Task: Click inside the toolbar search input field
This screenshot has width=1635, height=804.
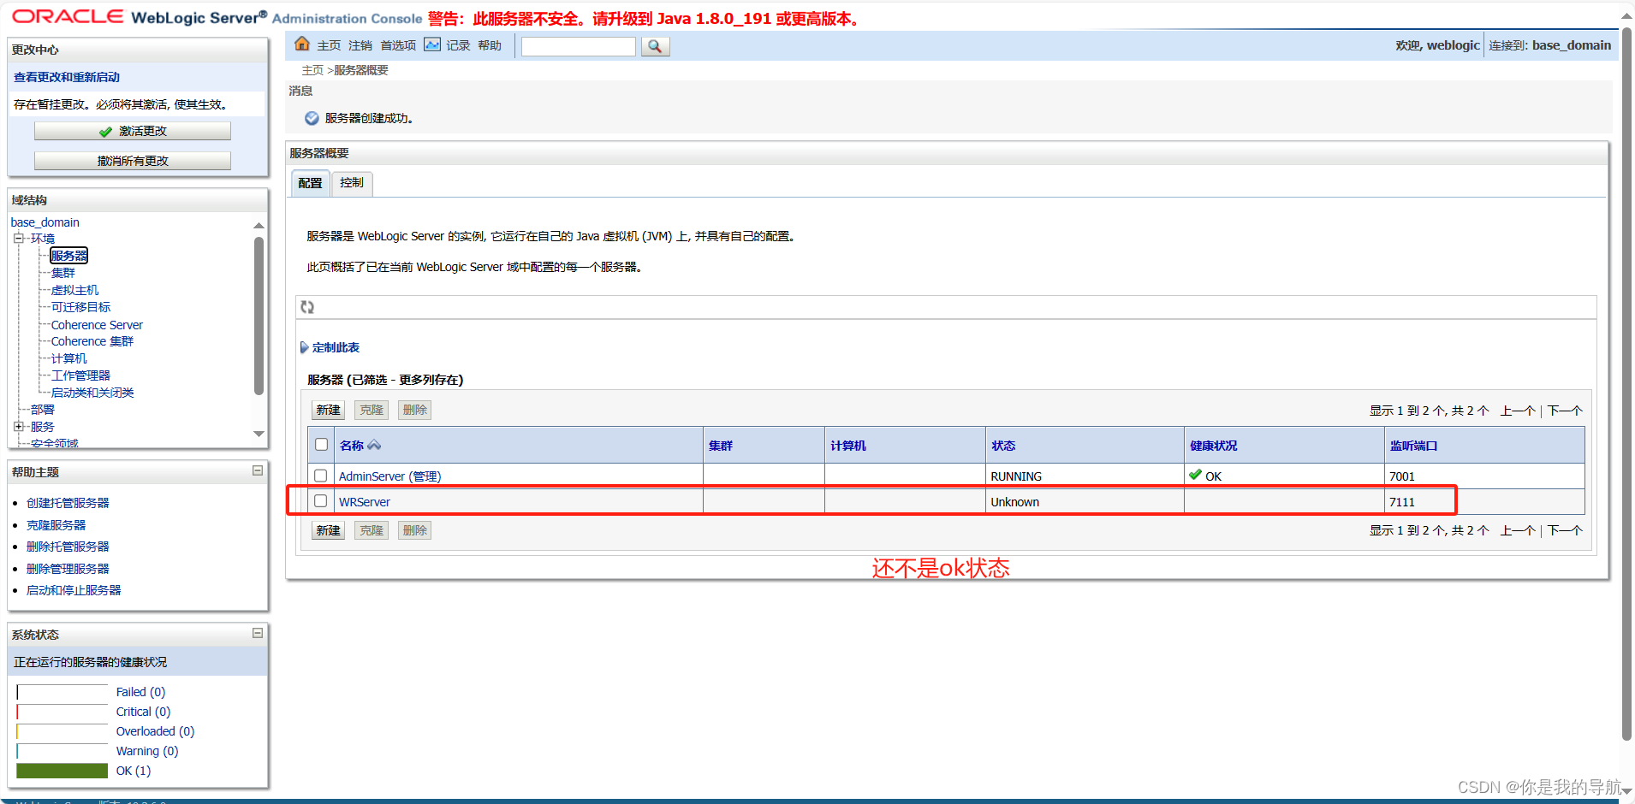Action: coord(578,46)
